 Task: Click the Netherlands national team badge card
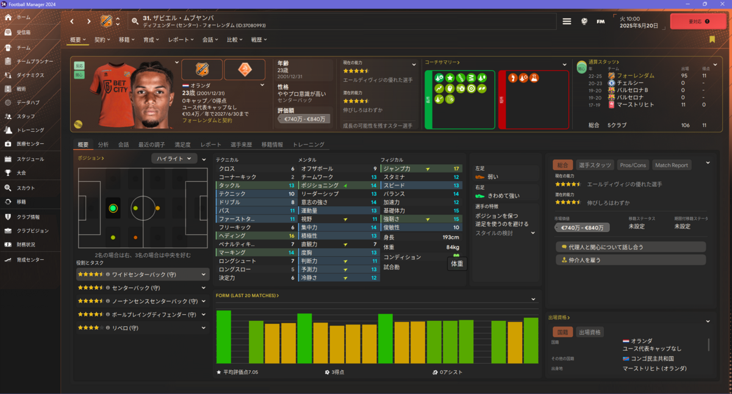tap(245, 70)
